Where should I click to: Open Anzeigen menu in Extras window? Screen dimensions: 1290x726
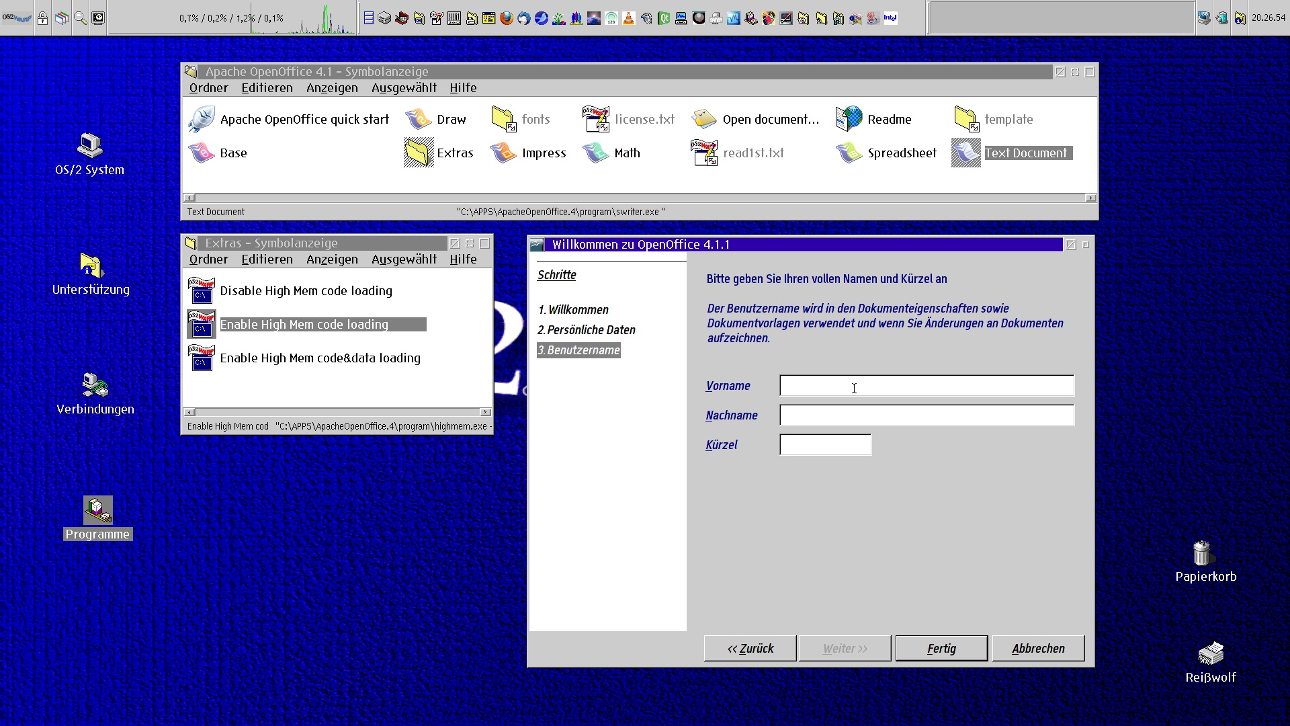pyautogui.click(x=332, y=259)
